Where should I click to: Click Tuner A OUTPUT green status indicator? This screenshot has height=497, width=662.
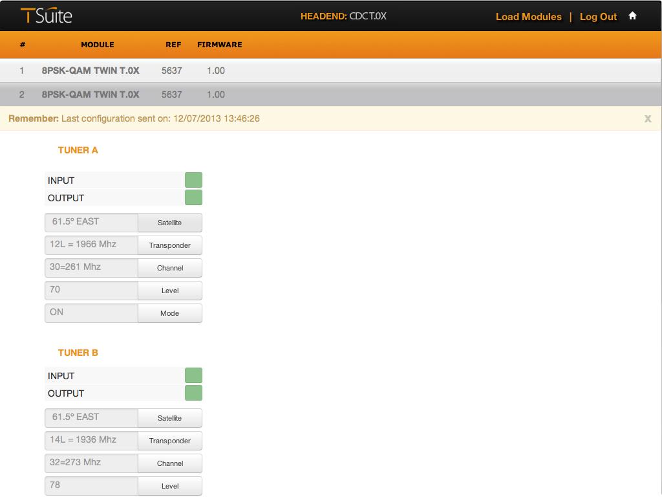(x=193, y=197)
